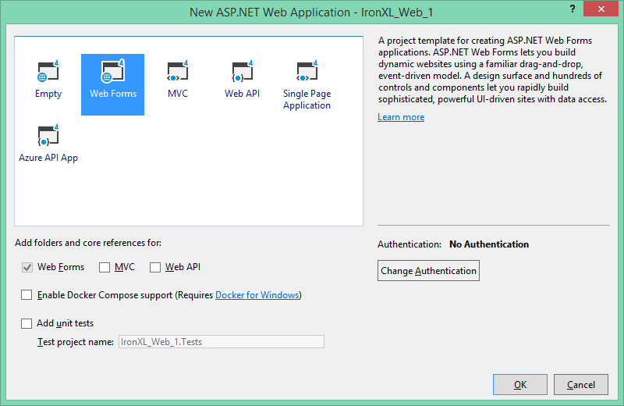Open the Docker for Windows link

[257, 295]
